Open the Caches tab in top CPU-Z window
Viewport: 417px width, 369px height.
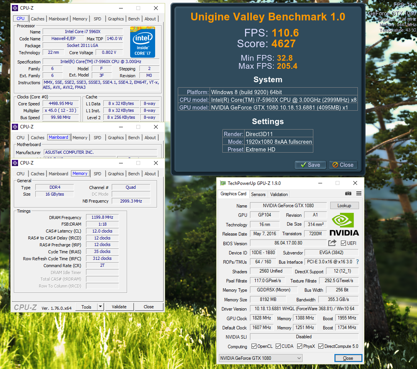[38, 19]
